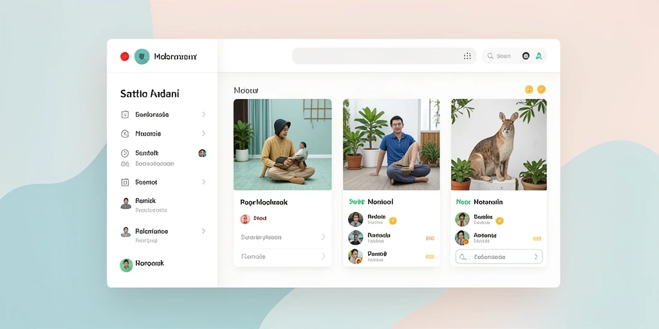This screenshot has width=659, height=329.
Task: Expand the Seemot row chevron
Action: [203, 182]
